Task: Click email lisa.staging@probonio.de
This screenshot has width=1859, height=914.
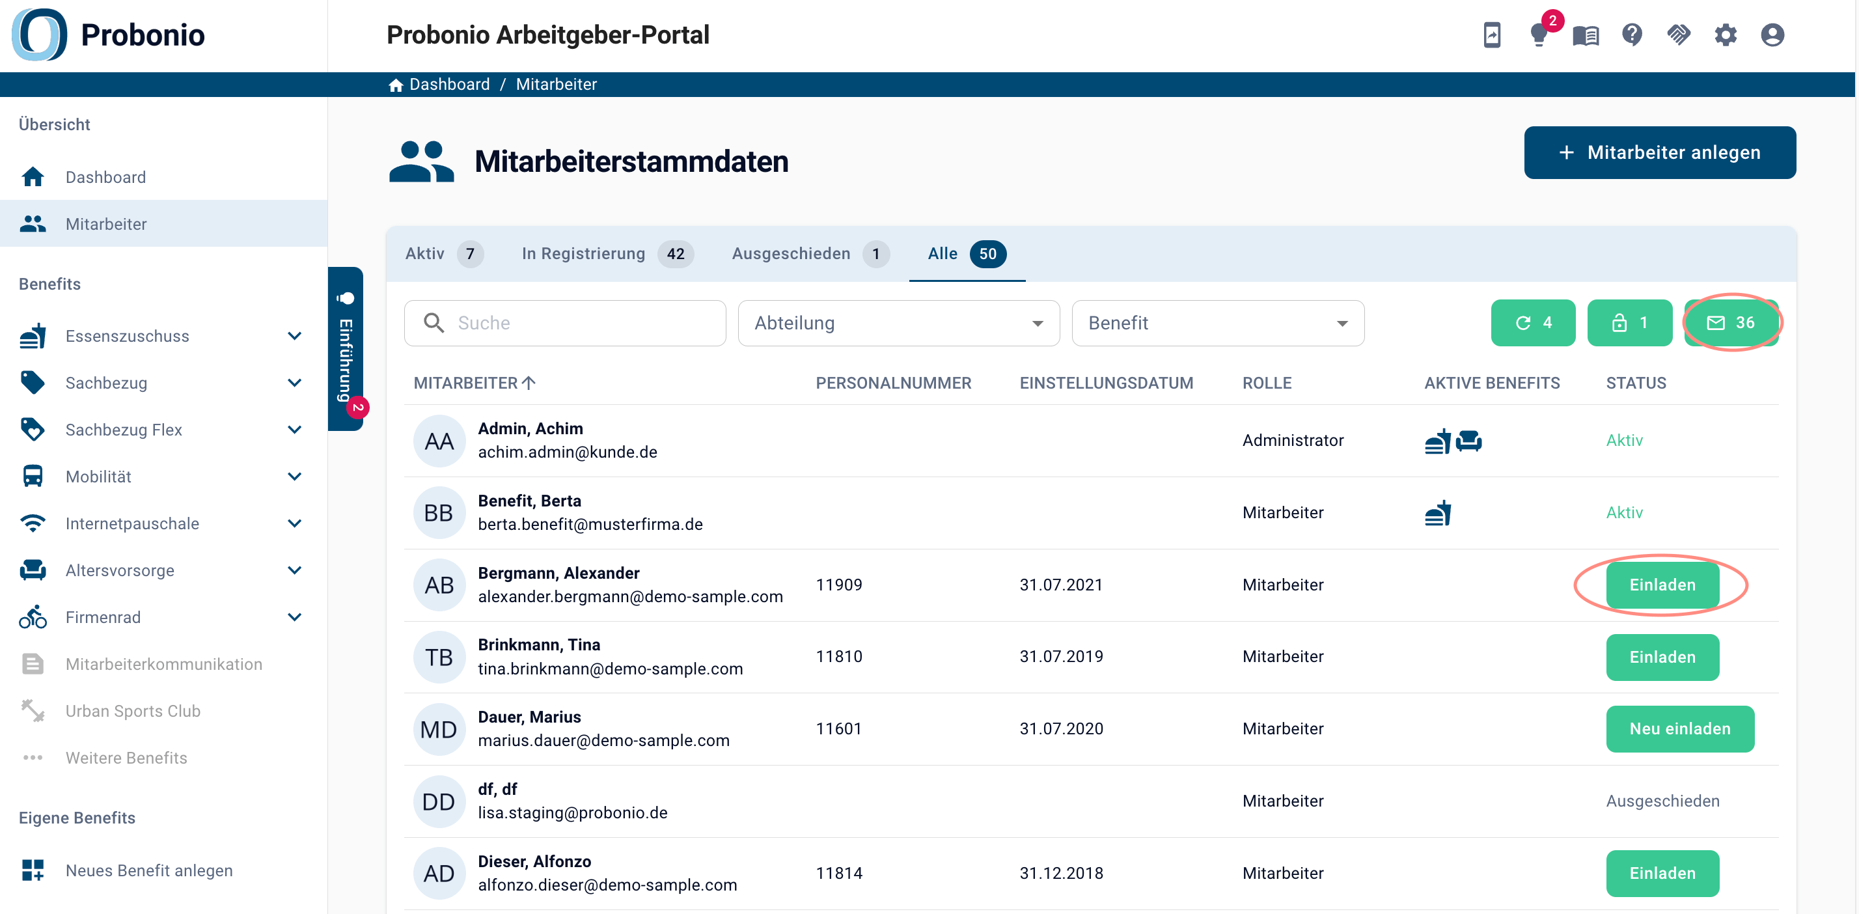Action: (x=572, y=813)
